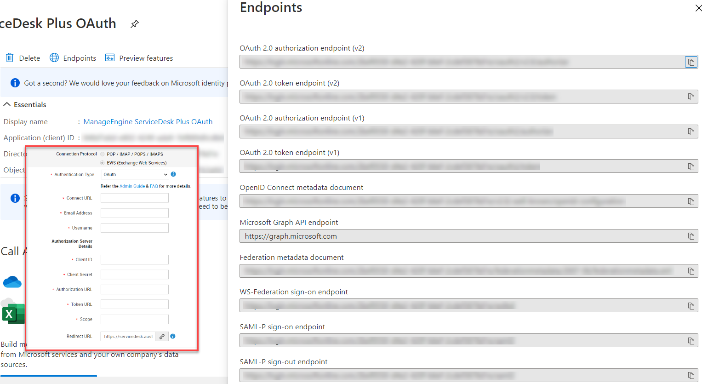The width and height of the screenshot is (702, 384).
Task: Click the Endpoints globe icon
Action: tap(54, 58)
